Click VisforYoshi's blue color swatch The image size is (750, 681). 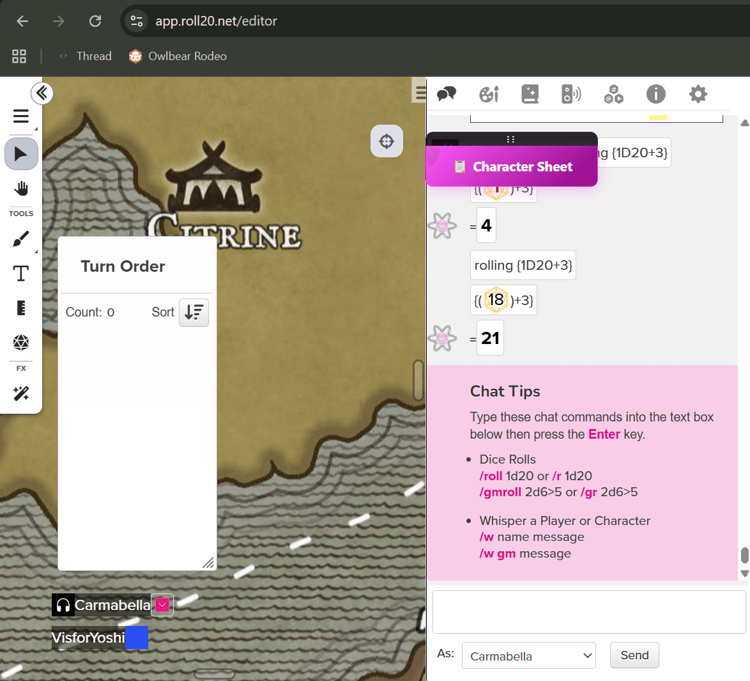pyautogui.click(x=137, y=638)
